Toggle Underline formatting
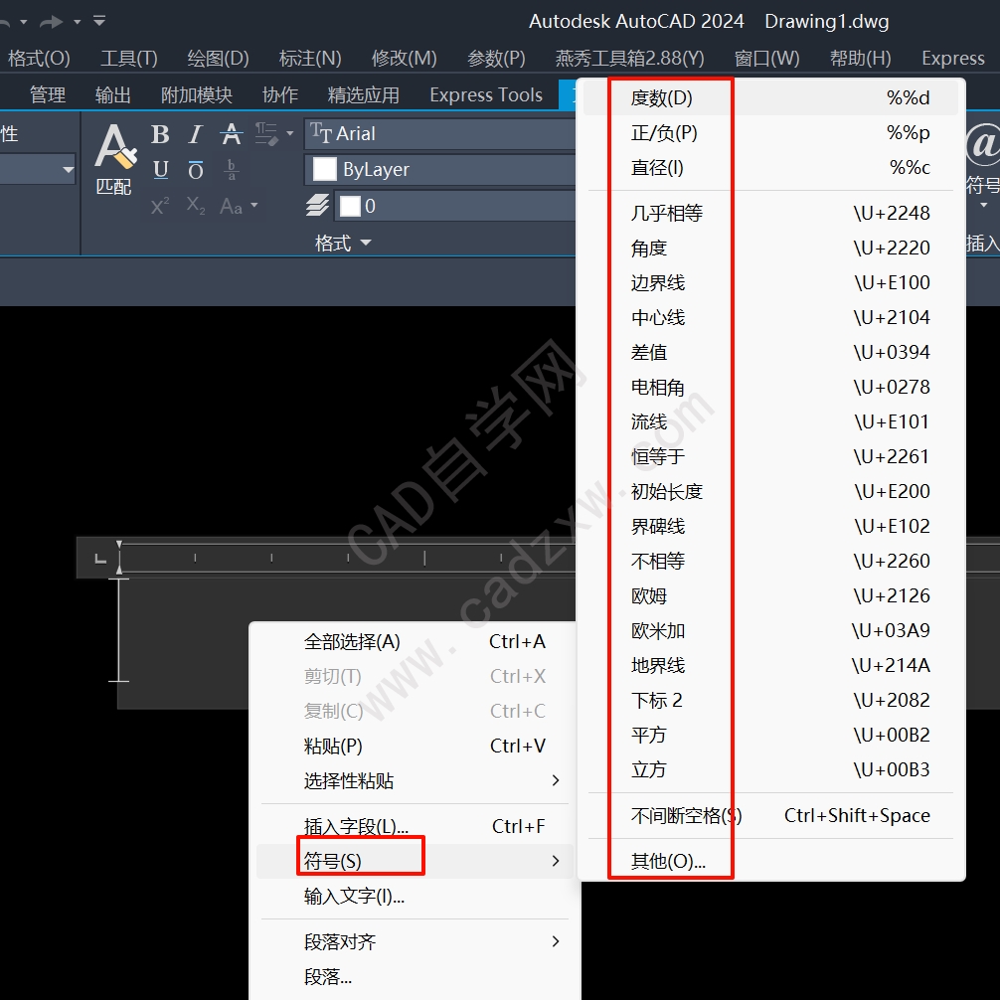This screenshot has width=1000, height=1000. pos(160,170)
